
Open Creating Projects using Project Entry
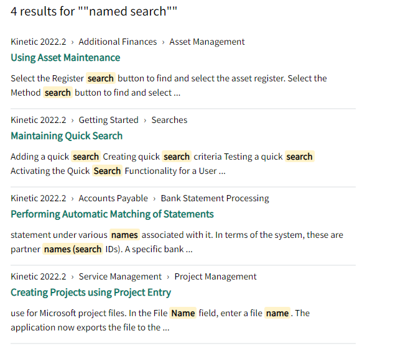point(91,293)
